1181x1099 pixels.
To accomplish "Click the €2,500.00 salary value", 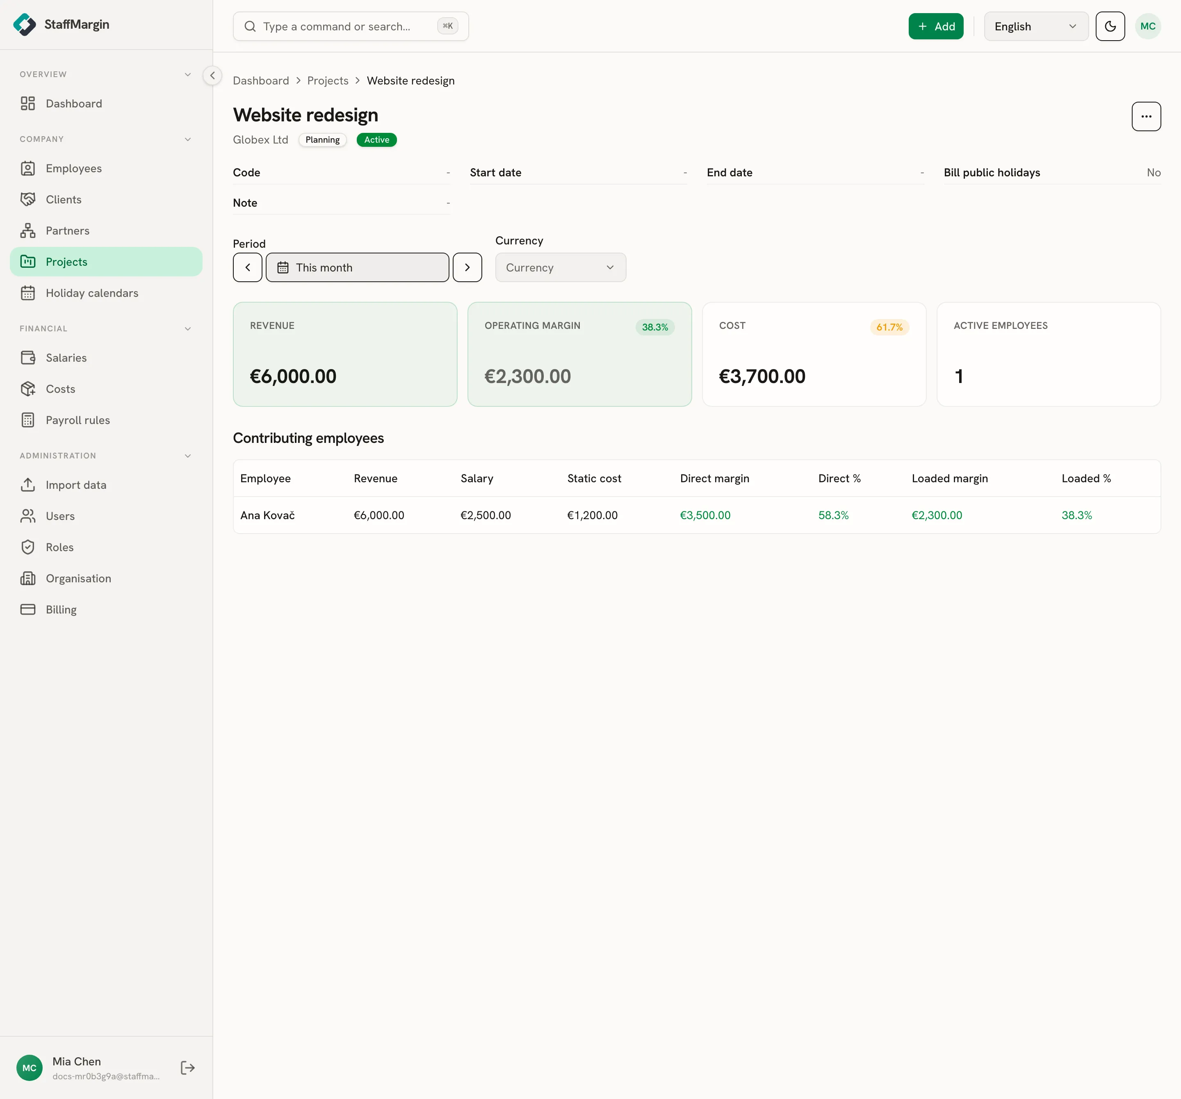I will (x=486, y=515).
